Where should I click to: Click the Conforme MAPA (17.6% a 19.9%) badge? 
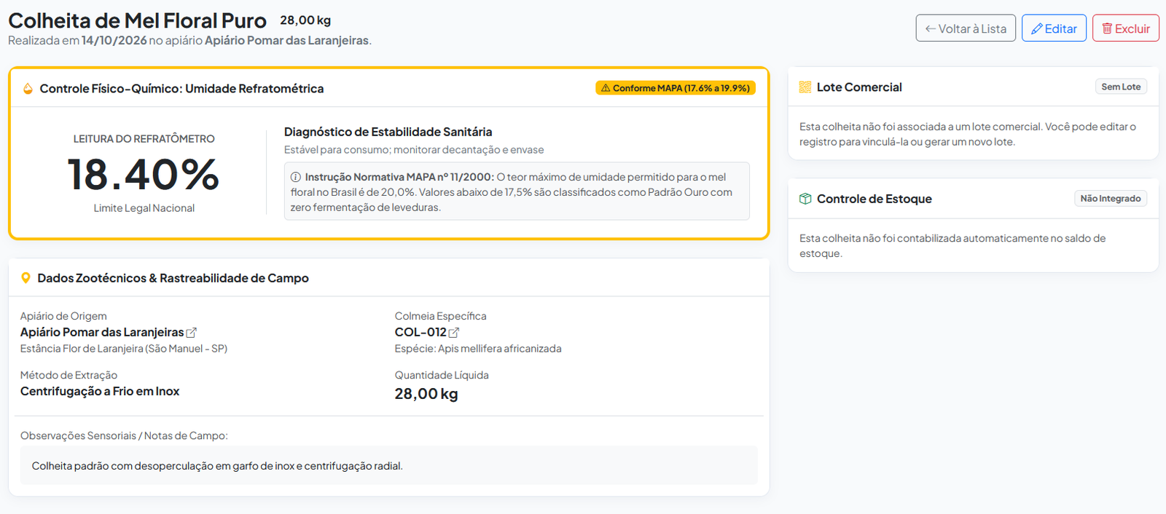[676, 88]
